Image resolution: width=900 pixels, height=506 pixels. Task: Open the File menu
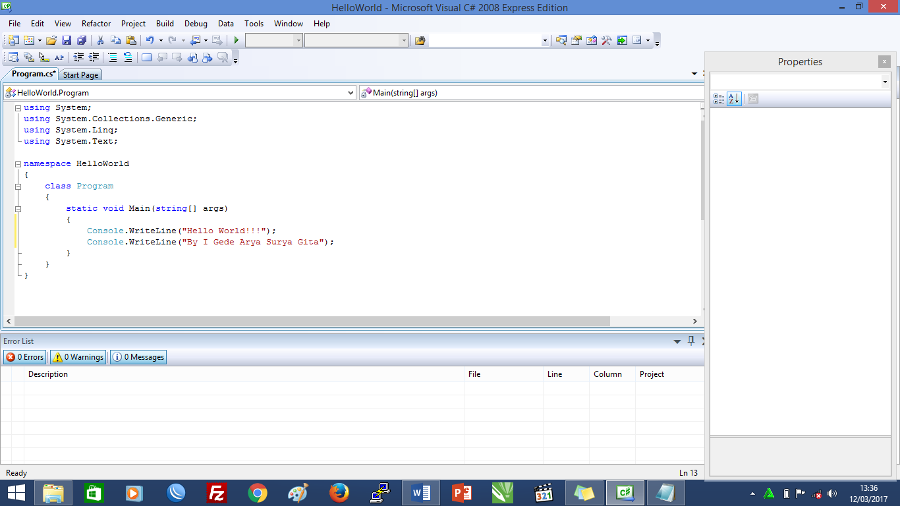click(x=14, y=24)
